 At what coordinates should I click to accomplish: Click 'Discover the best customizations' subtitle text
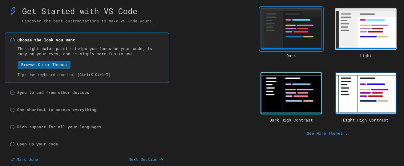click(88, 21)
